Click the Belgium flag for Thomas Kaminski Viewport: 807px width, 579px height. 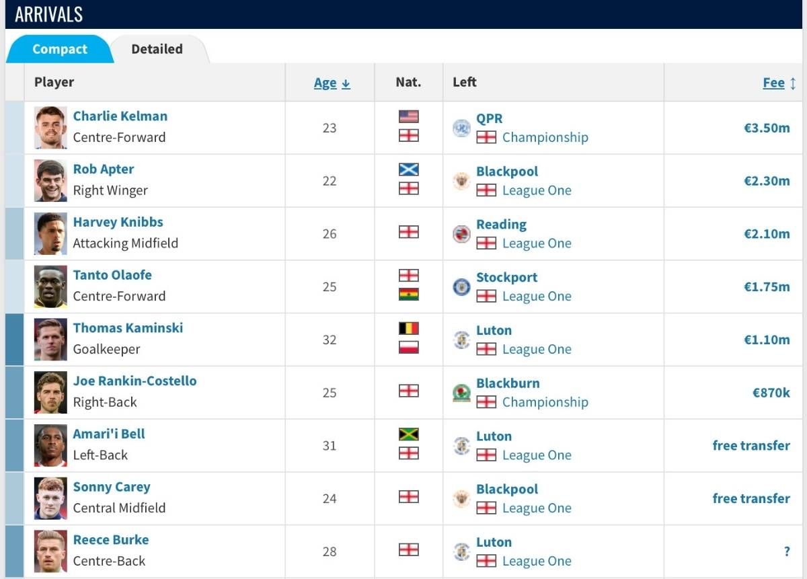408,328
